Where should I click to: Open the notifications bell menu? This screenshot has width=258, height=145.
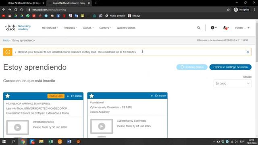click(226, 28)
